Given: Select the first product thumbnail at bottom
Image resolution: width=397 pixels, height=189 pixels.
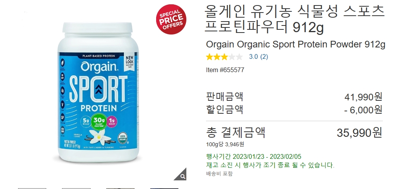Looking at the screenshot, I should (x=32, y=188).
